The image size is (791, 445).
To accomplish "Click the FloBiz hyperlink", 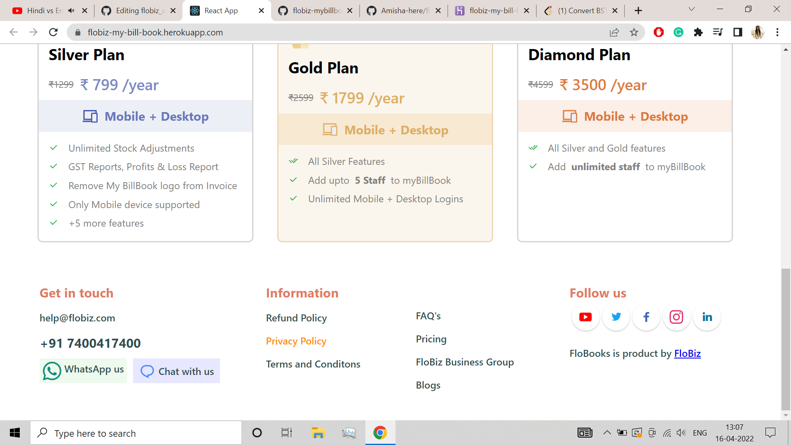I will tap(687, 353).
